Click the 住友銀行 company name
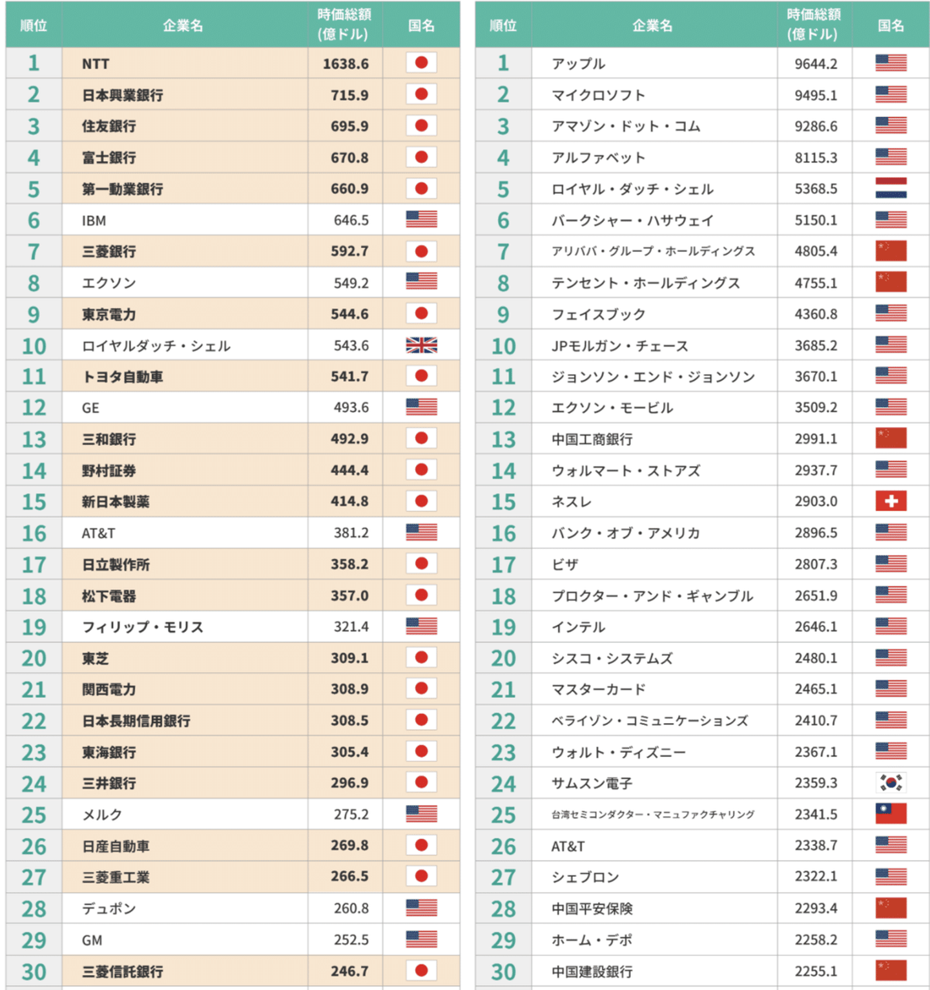The image size is (930, 990). [x=109, y=126]
